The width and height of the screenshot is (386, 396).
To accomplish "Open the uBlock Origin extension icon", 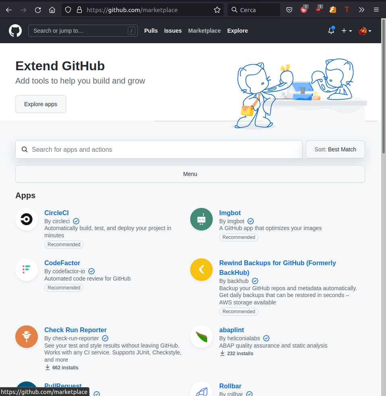I will point(318,10).
